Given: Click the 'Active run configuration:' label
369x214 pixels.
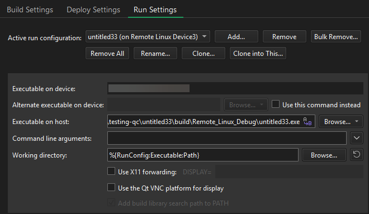Looking at the screenshot, I should click(x=45, y=38).
